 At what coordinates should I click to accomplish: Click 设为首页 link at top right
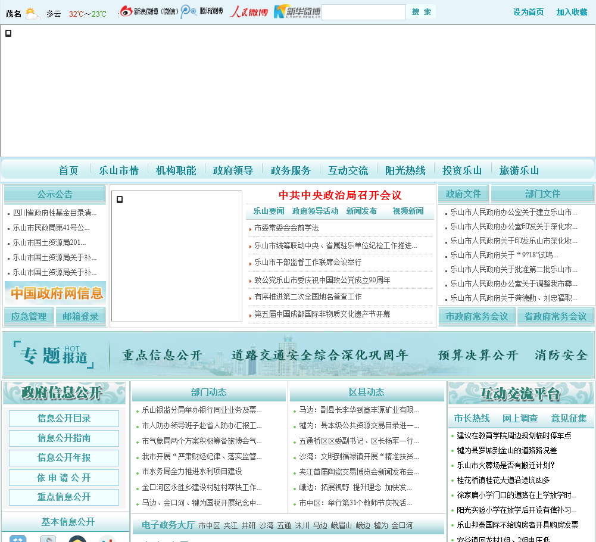(528, 12)
